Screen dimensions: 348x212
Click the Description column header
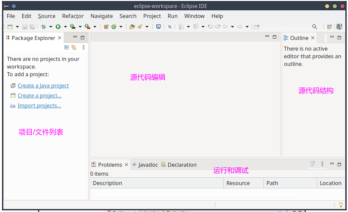tap(108, 183)
